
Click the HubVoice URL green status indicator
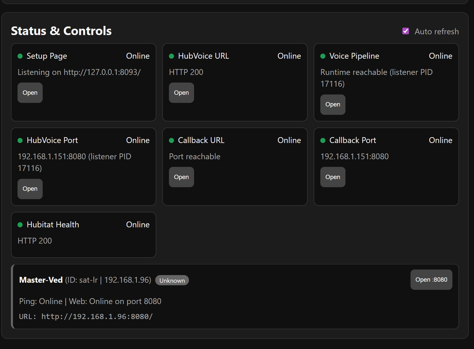[171, 56]
